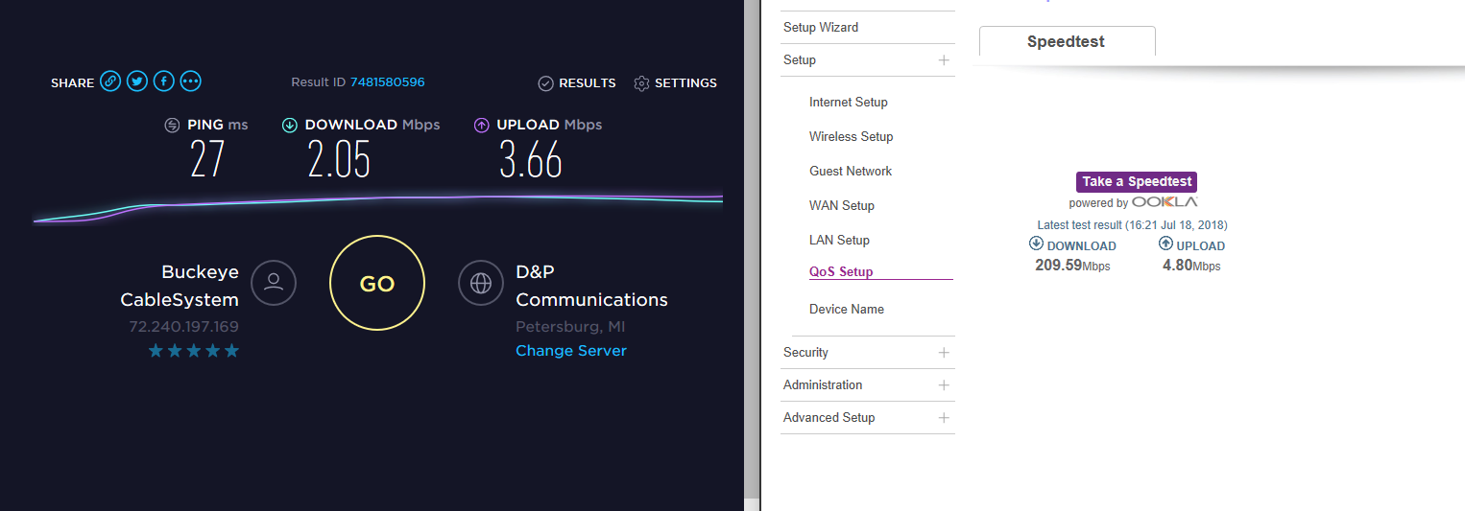Open Setup Wizard menu item

tap(821, 28)
